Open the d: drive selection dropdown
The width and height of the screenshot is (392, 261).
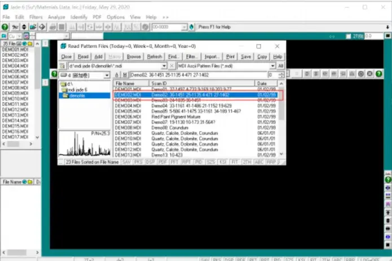click(107, 75)
